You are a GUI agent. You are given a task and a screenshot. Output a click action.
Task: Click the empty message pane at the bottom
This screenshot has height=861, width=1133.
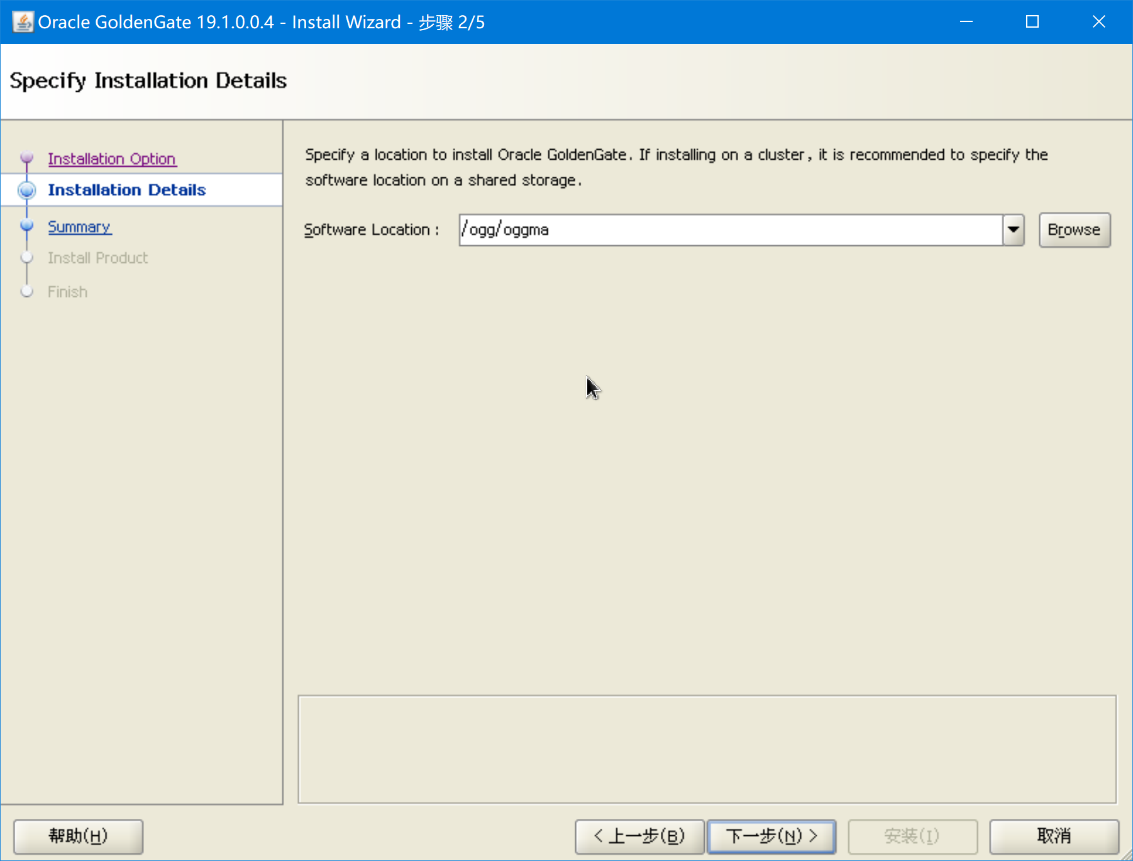coord(707,749)
